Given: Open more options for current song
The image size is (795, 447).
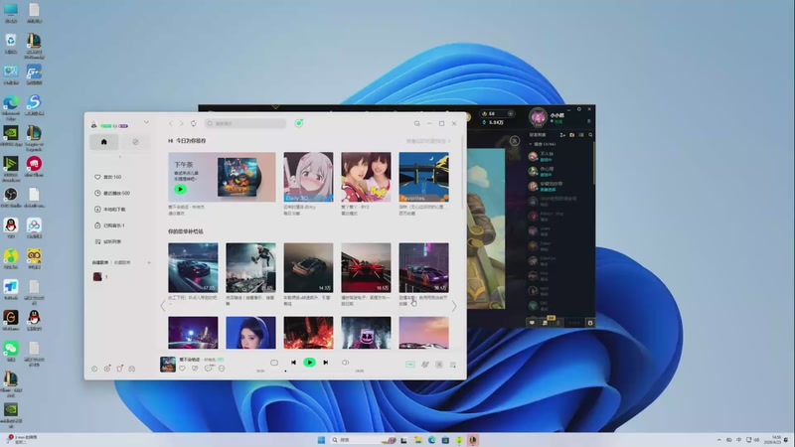Looking at the screenshot, I should tap(222, 369).
